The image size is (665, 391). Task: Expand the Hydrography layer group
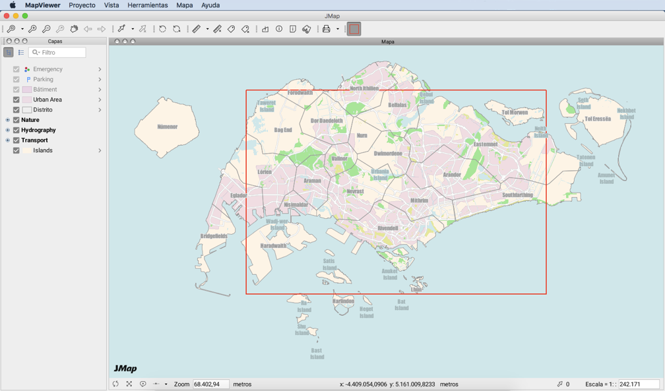click(x=7, y=129)
